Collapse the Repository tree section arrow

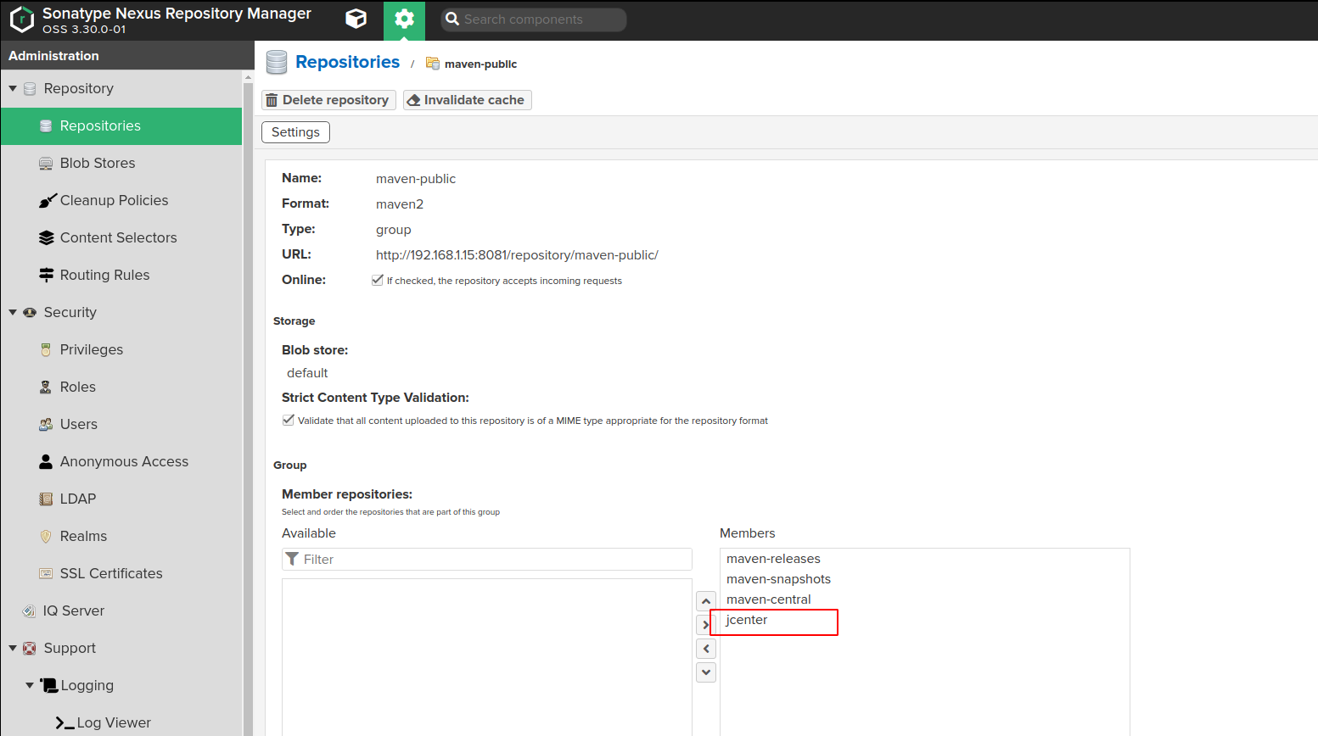(x=13, y=88)
